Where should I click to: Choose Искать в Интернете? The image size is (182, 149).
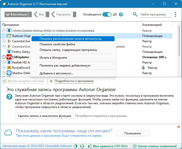click(73, 58)
